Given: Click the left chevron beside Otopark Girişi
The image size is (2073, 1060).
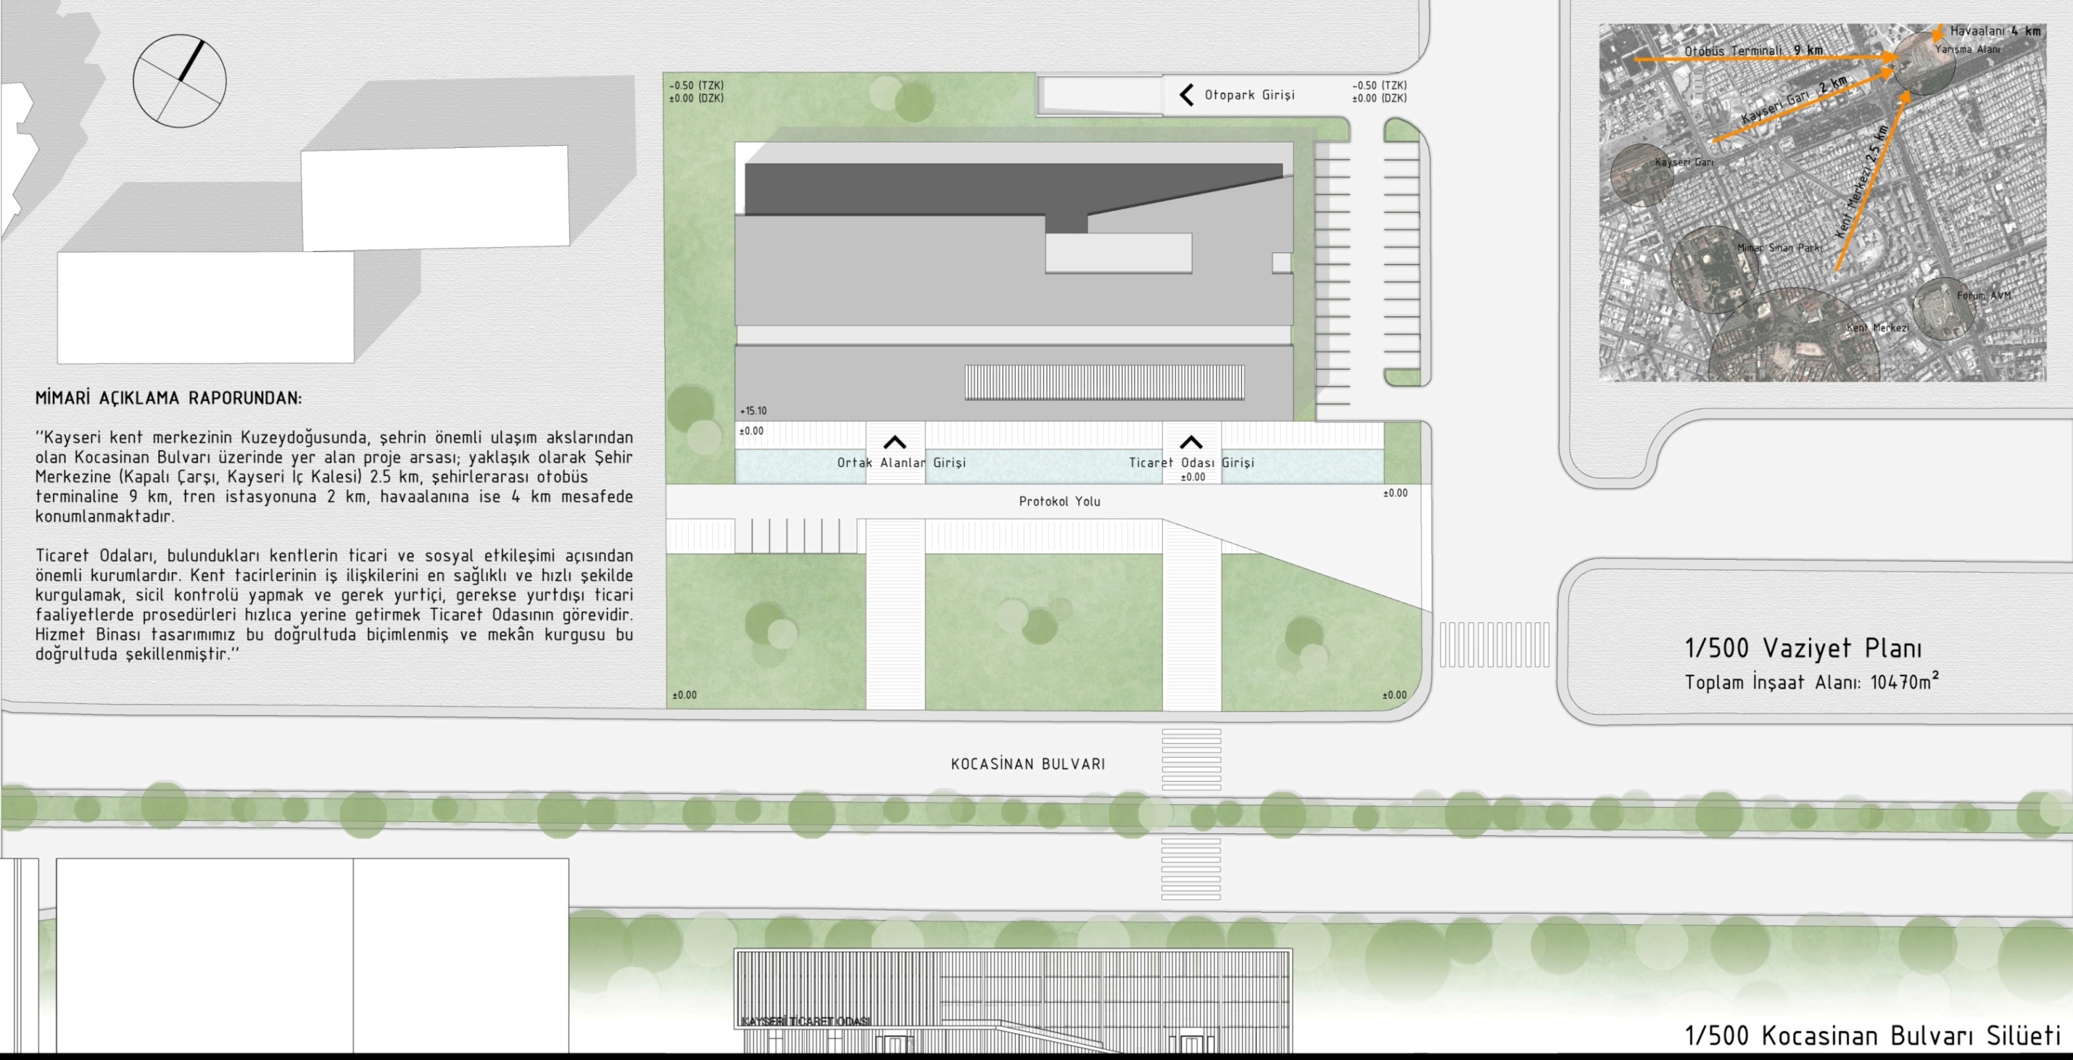Looking at the screenshot, I should [1186, 95].
